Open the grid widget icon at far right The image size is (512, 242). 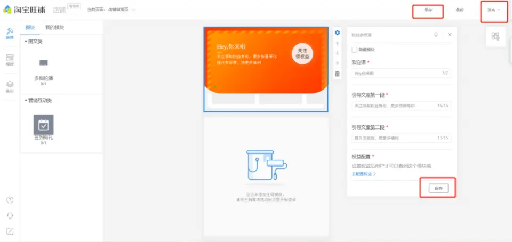pos(495,37)
